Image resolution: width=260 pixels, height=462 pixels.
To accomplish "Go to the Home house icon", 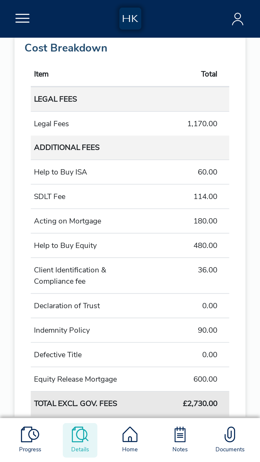I will pyautogui.click(x=130, y=434).
